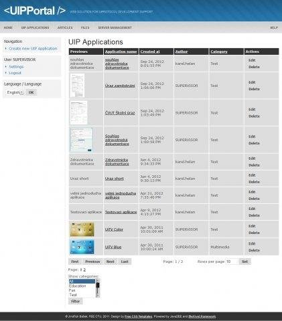Select Fun in the categories list
The height and width of the screenshot is (321, 282).
(x=82, y=290)
